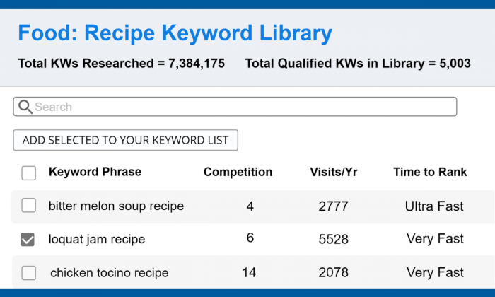Uncheck the loquat jam recipe checkbox

pos(28,239)
